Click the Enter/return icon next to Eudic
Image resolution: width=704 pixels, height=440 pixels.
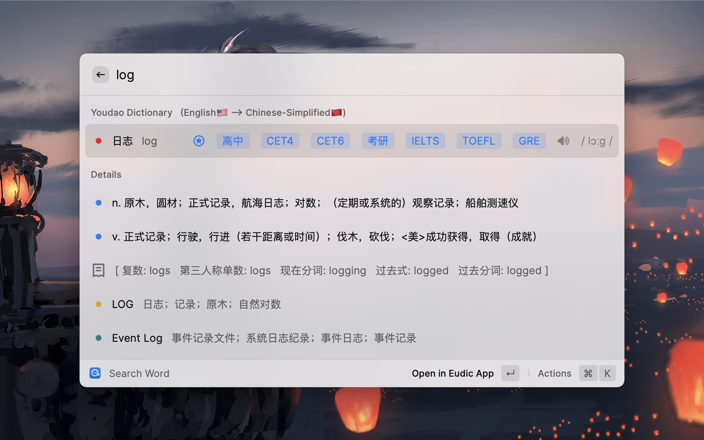tap(510, 373)
